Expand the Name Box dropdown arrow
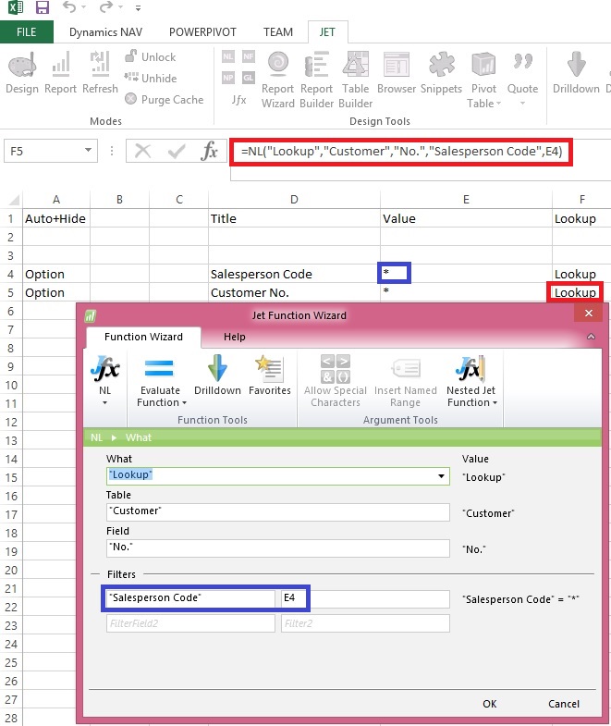611x726 pixels. pos(89,151)
